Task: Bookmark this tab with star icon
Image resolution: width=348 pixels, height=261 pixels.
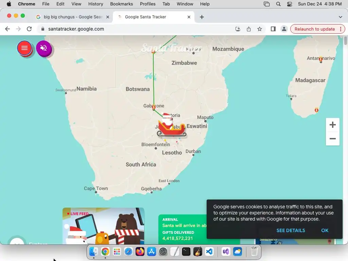Action: coord(259,29)
